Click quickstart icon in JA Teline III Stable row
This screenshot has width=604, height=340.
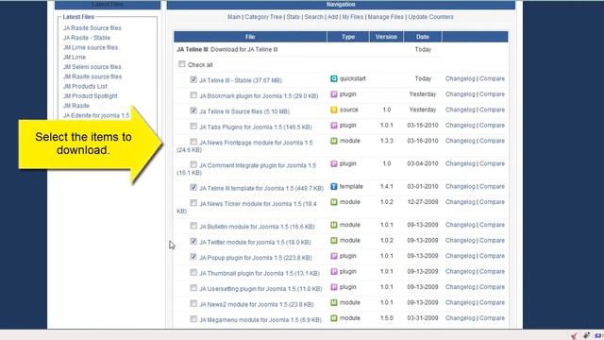(334, 78)
